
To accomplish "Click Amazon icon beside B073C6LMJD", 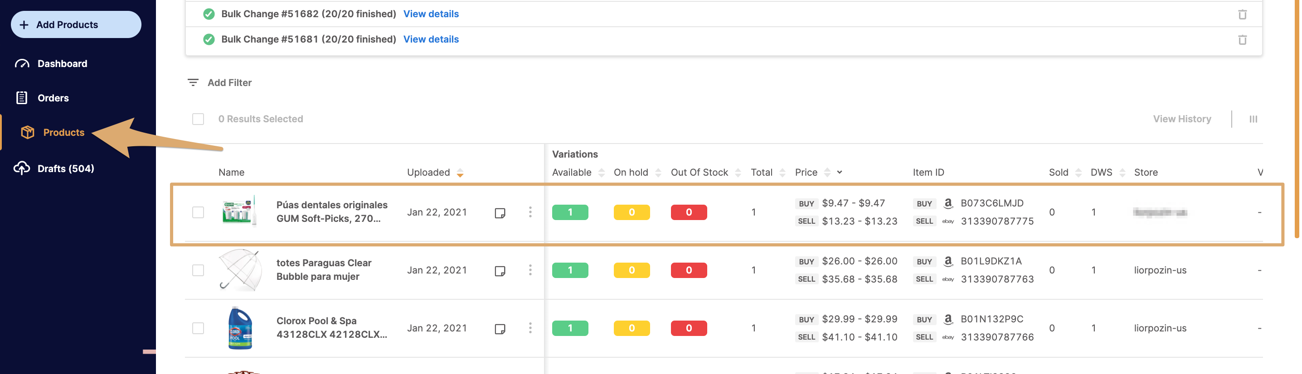I will (947, 203).
